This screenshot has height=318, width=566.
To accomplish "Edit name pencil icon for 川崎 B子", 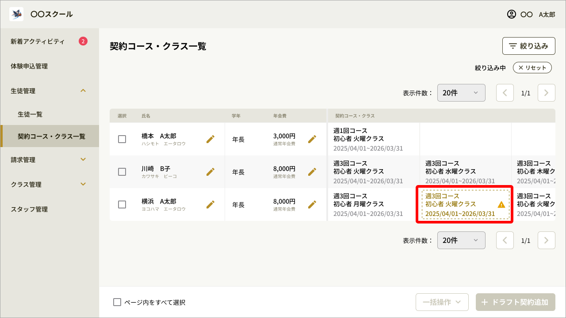I will click(210, 172).
